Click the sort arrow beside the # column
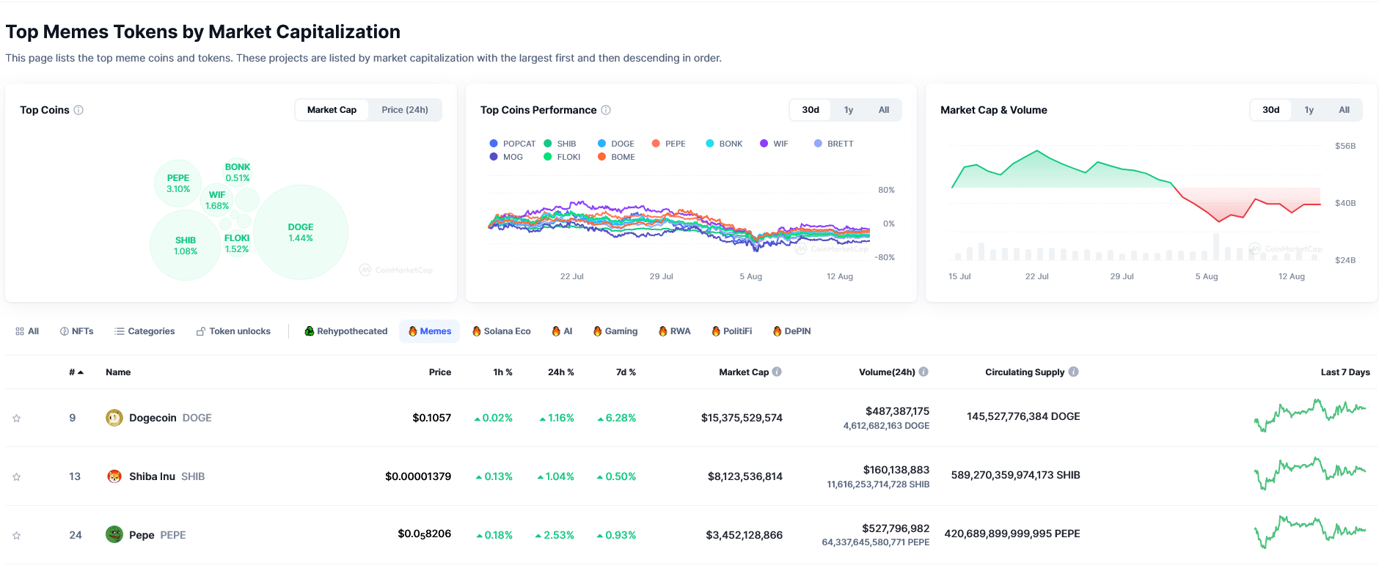This screenshot has height=568, width=1379. [x=81, y=372]
